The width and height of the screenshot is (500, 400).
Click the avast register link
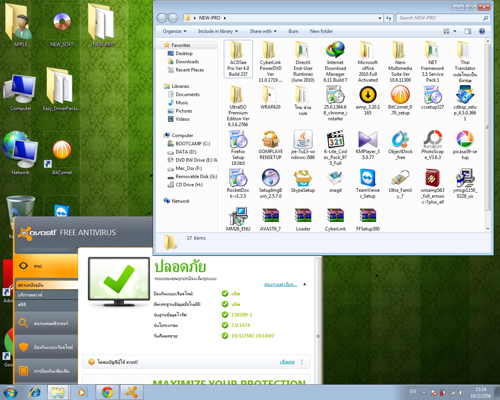287,362
